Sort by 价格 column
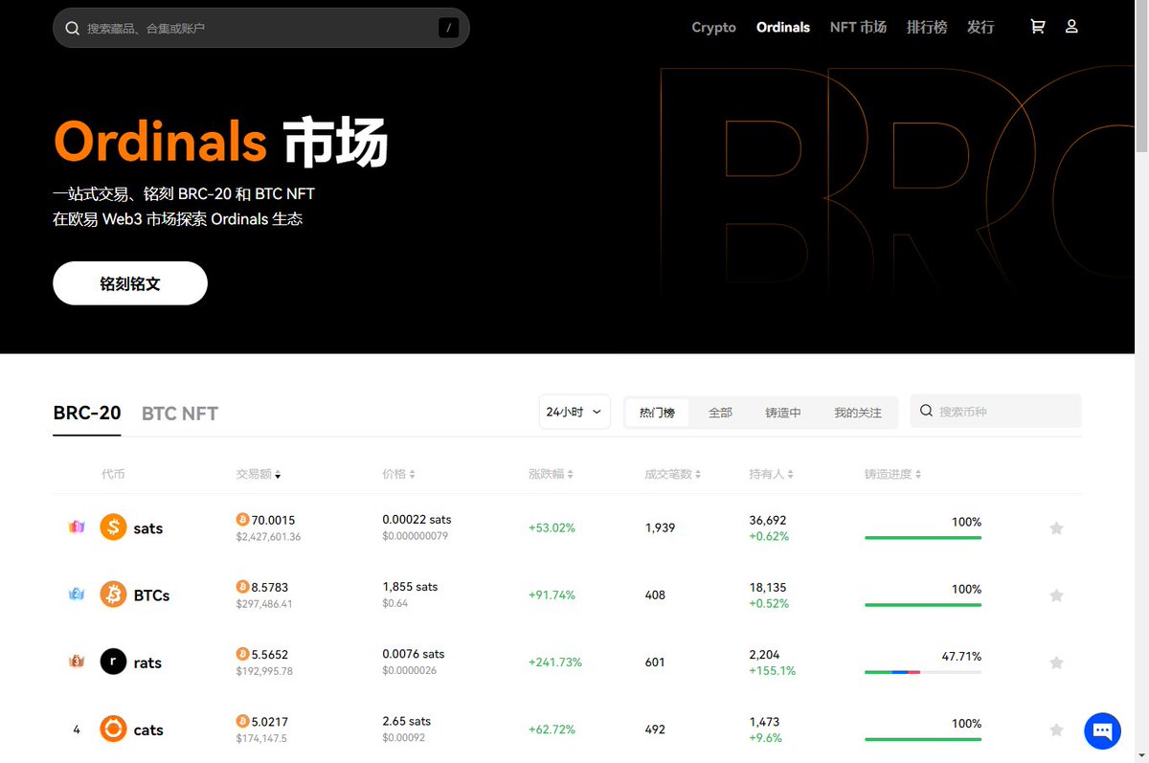Screen dimensions: 1149x763 click(x=397, y=474)
